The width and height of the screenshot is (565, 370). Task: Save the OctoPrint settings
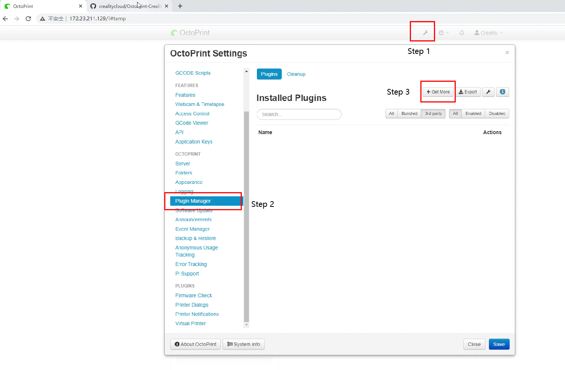click(x=499, y=344)
